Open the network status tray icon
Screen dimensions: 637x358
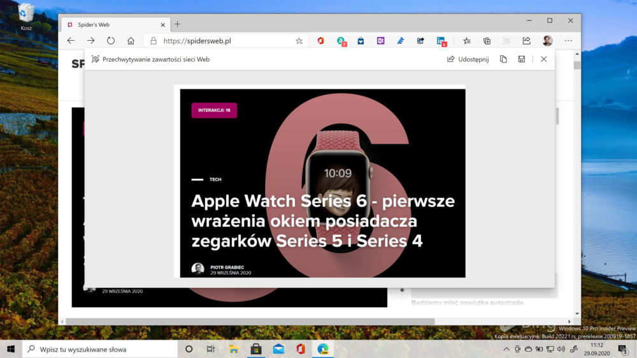pos(550,349)
